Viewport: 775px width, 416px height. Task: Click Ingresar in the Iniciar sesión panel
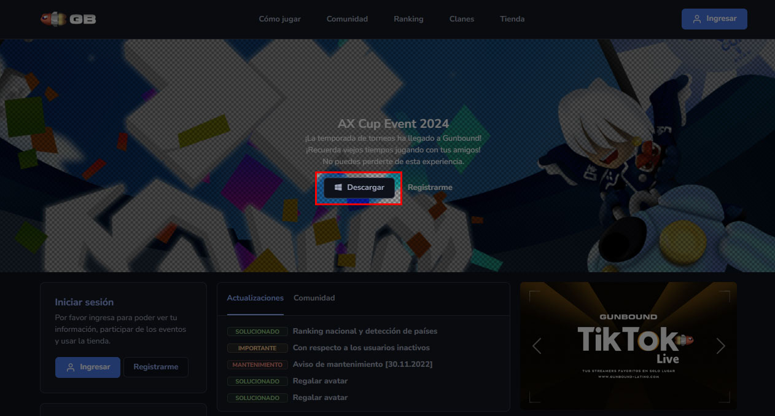coord(88,367)
